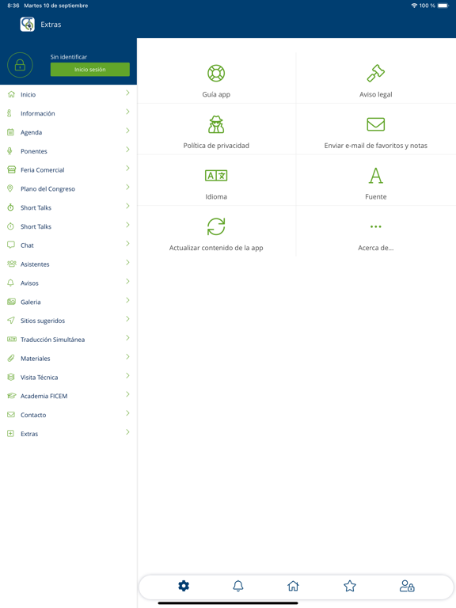Expand the Información row chevron
Image resolution: width=456 pixels, height=608 pixels.
point(127,112)
